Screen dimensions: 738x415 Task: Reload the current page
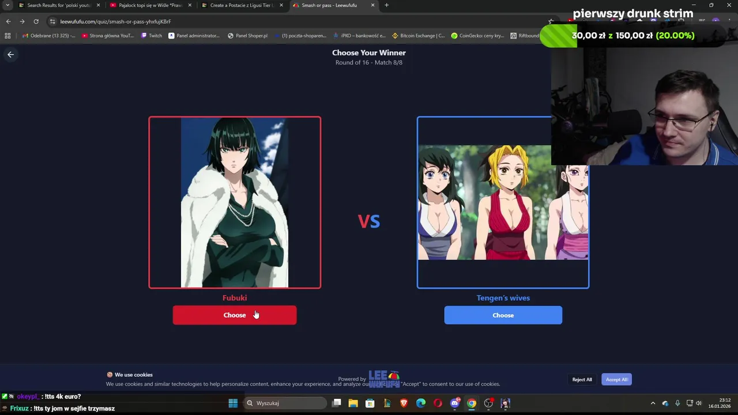[x=36, y=21]
